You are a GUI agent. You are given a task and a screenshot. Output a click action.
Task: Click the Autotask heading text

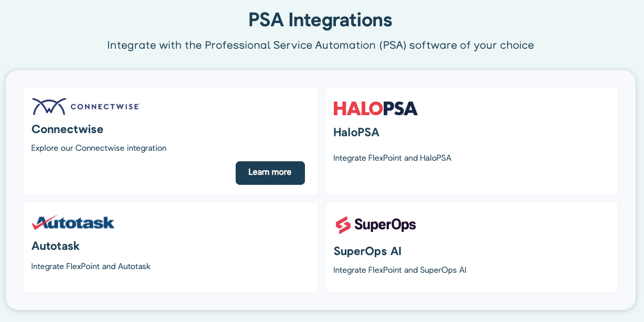point(55,246)
